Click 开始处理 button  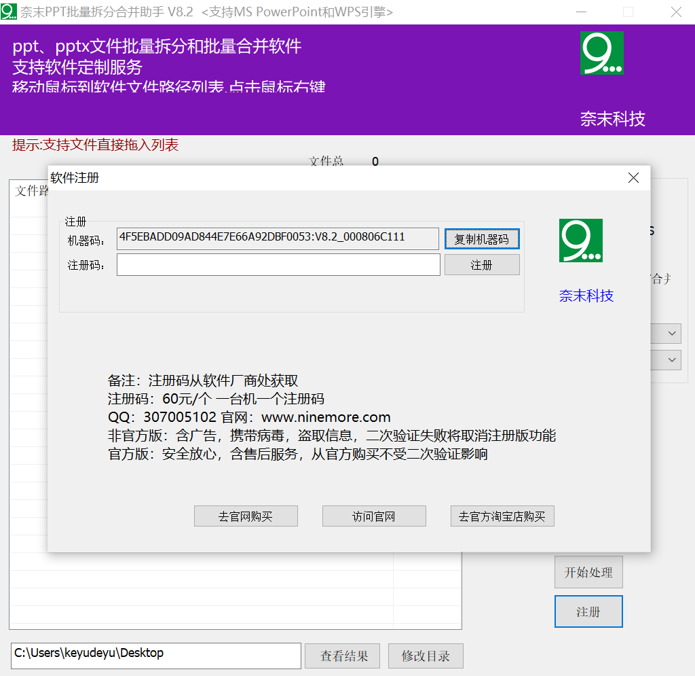point(588,572)
